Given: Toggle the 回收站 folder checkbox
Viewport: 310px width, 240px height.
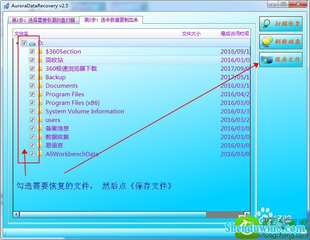Looking at the screenshot, I should [32, 60].
